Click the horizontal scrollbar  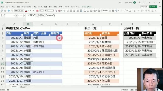tap(119, 87)
